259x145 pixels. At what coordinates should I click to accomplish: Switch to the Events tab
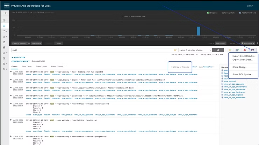tap(14, 67)
